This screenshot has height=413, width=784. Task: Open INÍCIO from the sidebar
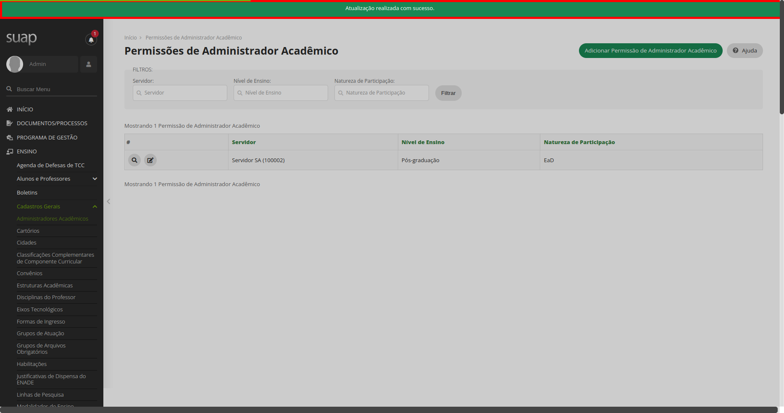click(x=25, y=109)
